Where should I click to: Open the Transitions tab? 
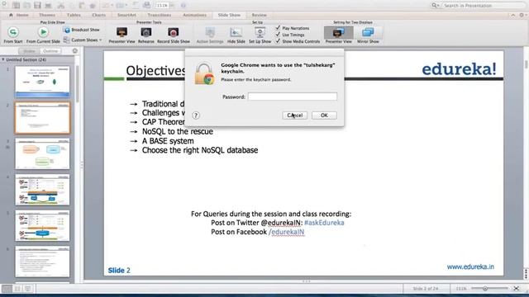pos(160,15)
